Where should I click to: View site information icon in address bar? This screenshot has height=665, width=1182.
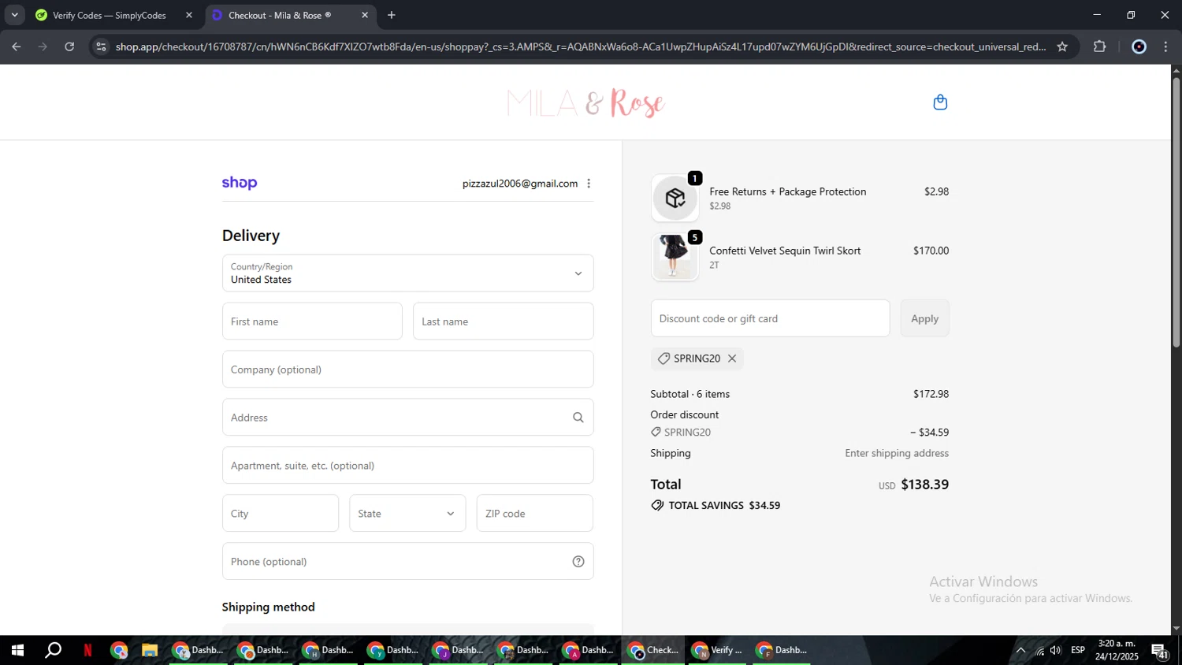coord(101,46)
